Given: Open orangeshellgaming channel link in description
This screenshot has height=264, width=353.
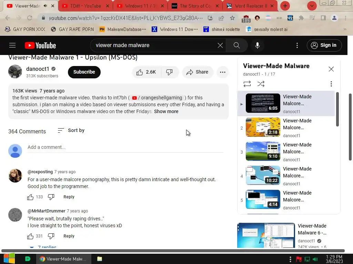Looking at the screenshot, I should tap(157, 98).
